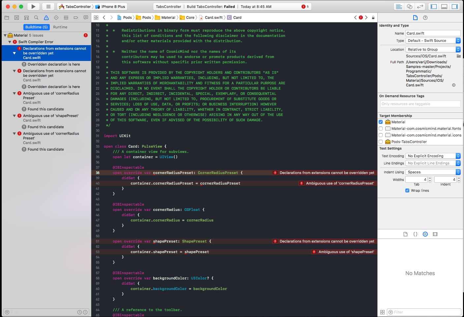Switch to the Assistant editor

(x=409, y=7)
